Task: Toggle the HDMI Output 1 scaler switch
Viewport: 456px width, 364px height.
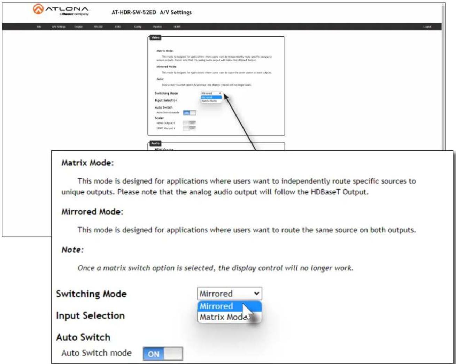Action: tap(190, 123)
